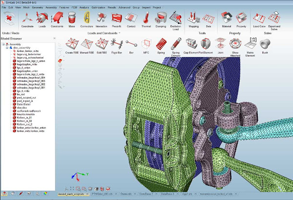
Task: Click the Loads tool icon
Action: pos(42,20)
